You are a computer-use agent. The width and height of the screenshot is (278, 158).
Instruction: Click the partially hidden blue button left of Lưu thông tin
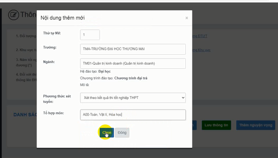click(195, 125)
